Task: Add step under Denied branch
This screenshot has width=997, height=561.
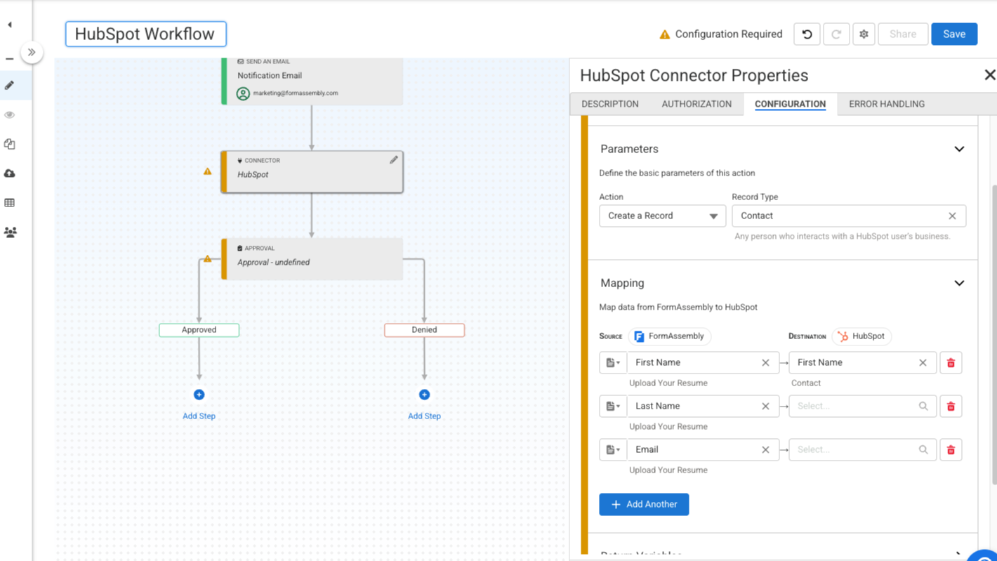Action: point(424,395)
